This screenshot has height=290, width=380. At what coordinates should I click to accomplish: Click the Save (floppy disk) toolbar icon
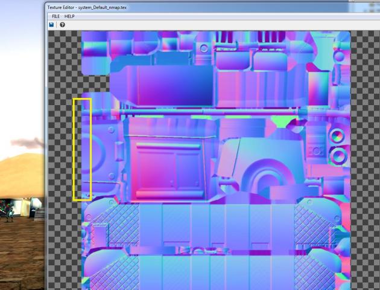click(x=52, y=25)
